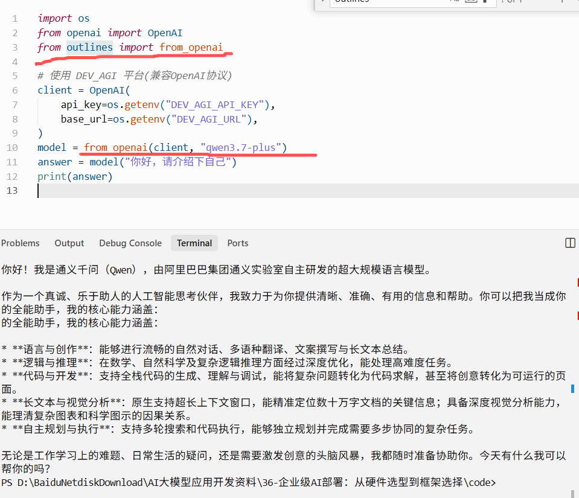
Task: Select the Terminal tab
Action: click(x=194, y=243)
